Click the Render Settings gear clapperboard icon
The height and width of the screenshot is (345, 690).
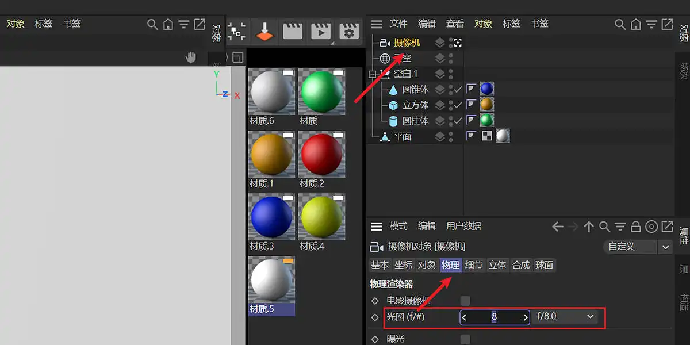tap(348, 31)
